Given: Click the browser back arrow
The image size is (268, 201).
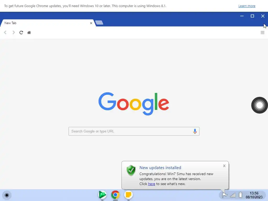Looking at the screenshot, I should point(5,32).
